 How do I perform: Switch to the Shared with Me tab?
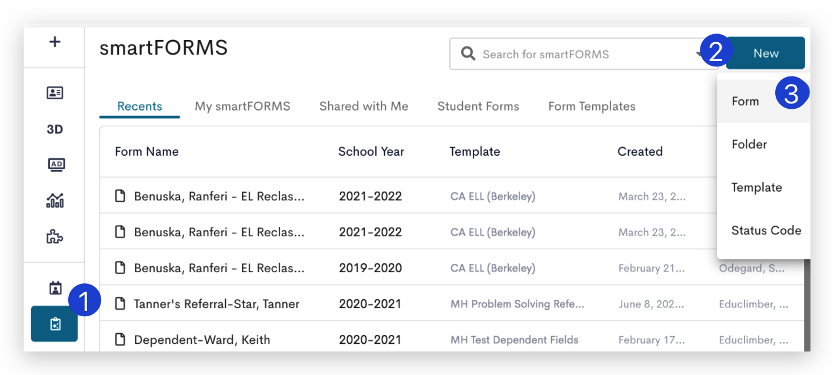click(363, 106)
